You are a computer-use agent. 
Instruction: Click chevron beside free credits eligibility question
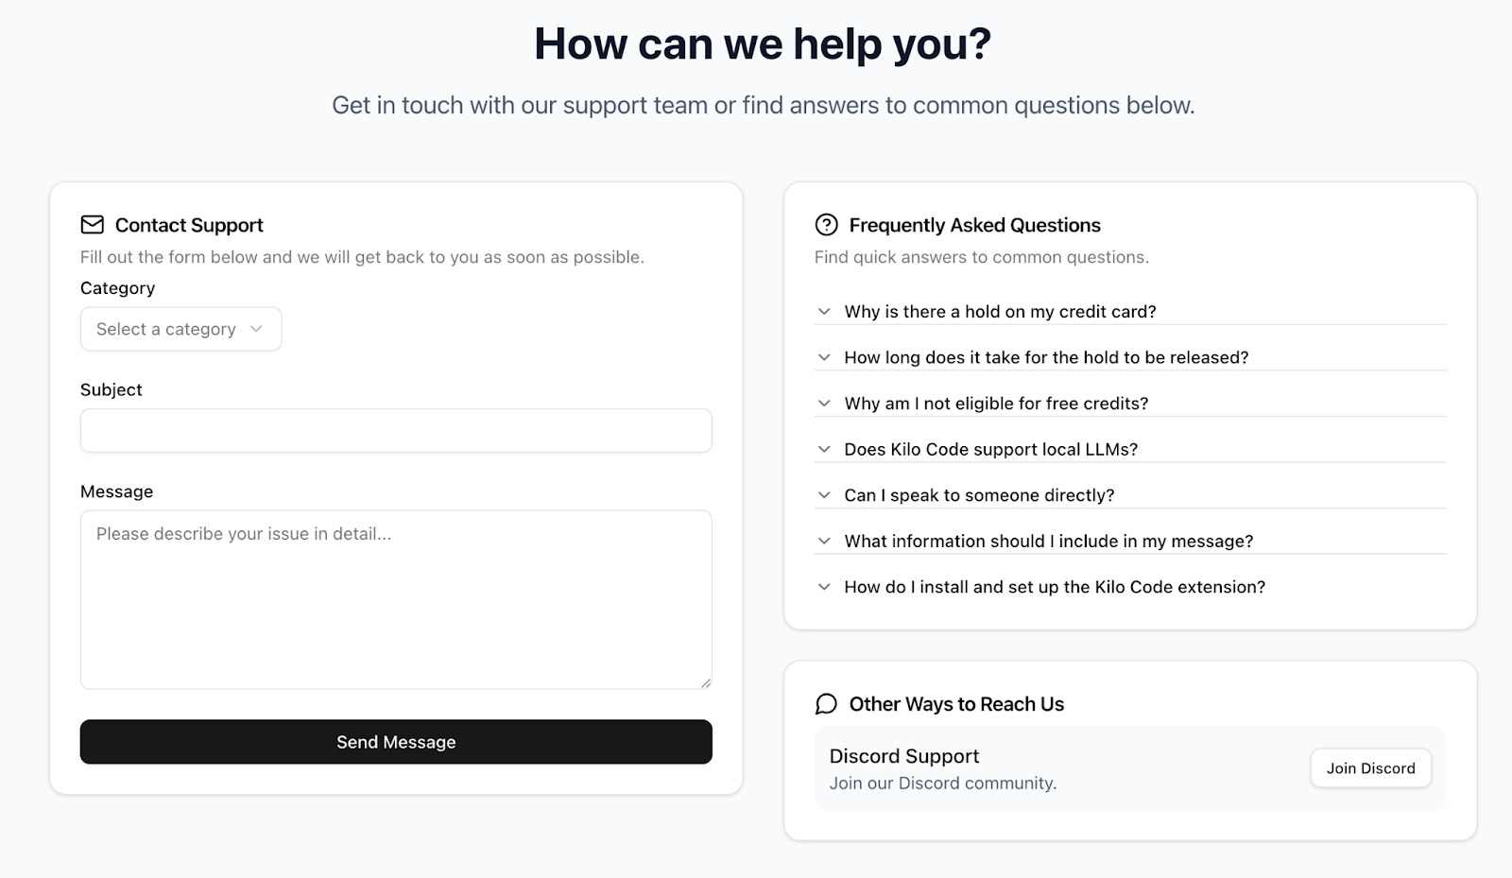824,404
